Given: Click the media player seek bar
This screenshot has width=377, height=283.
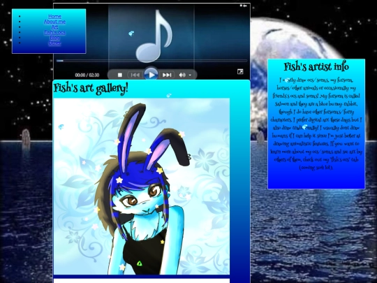Looking at the screenshot, I should (151, 61).
